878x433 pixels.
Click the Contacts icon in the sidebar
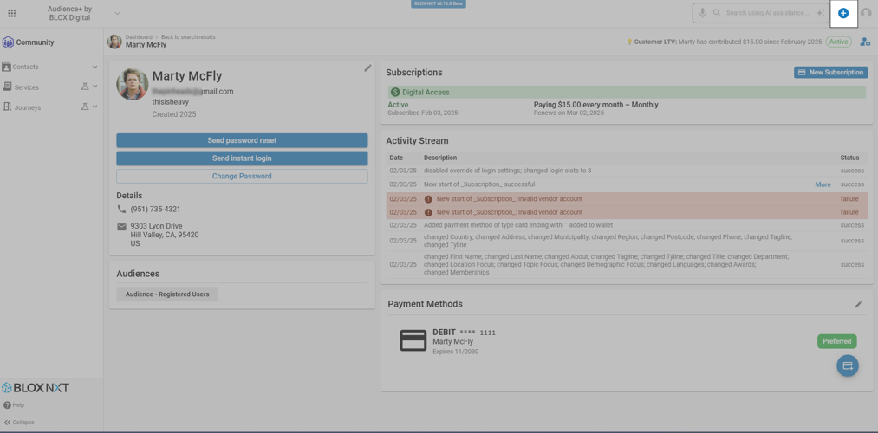point(7,68)
